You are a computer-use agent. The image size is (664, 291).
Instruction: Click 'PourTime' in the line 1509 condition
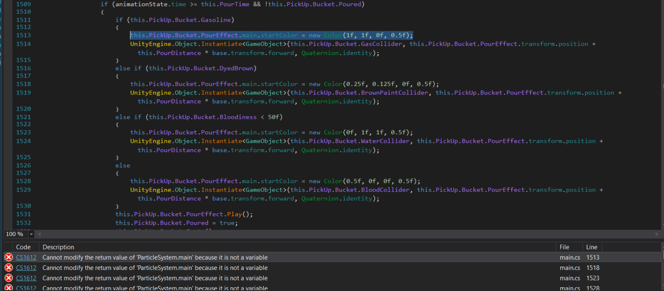(234, 4)
